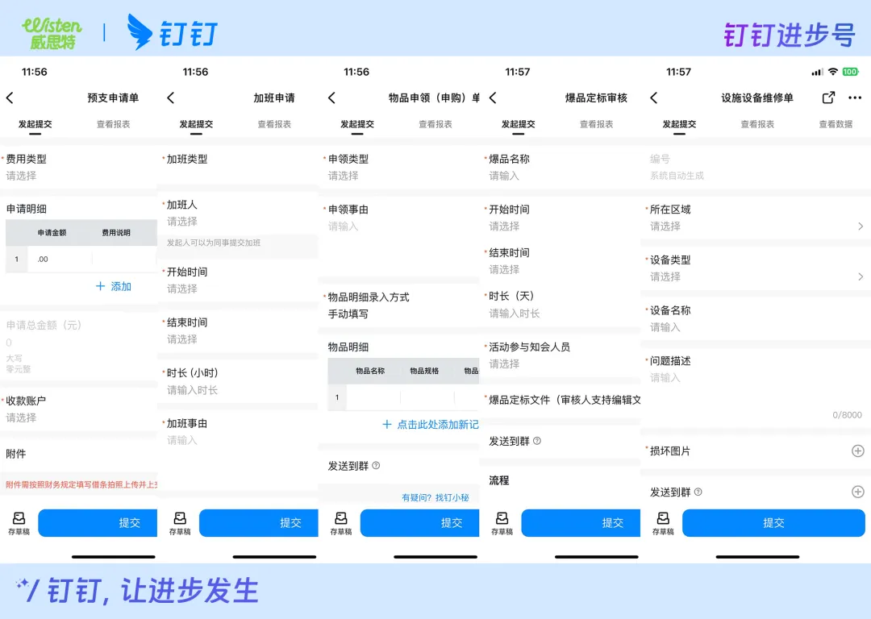Go back from the 预支申请单 screen
This screenshot has width=871, height=619.
pos(10,98)
